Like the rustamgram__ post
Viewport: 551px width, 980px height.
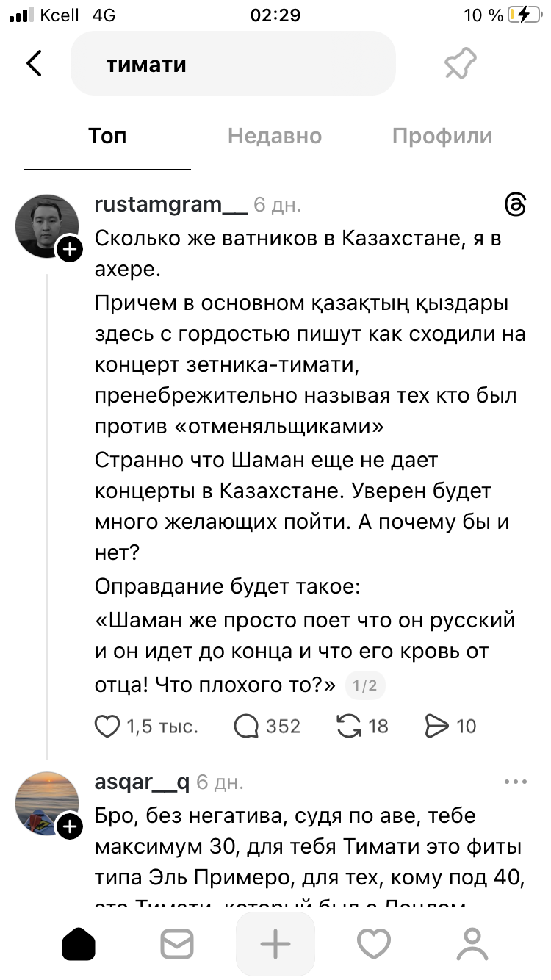pos(108,727)
